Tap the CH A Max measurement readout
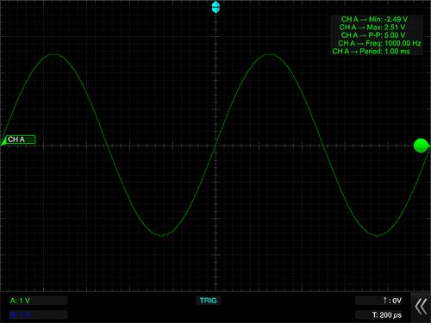Screen dimensions: 431x323 point(372,28)
